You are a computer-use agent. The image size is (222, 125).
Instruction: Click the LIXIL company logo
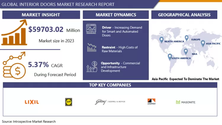click(32, 102)
